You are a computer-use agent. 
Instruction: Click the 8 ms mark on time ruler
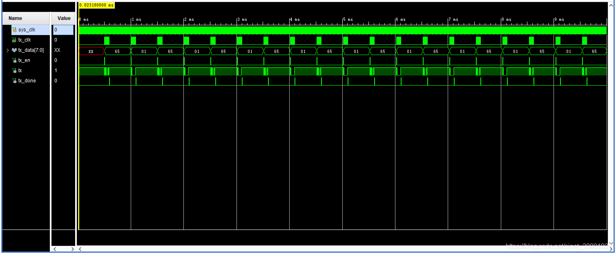[507, 20]
